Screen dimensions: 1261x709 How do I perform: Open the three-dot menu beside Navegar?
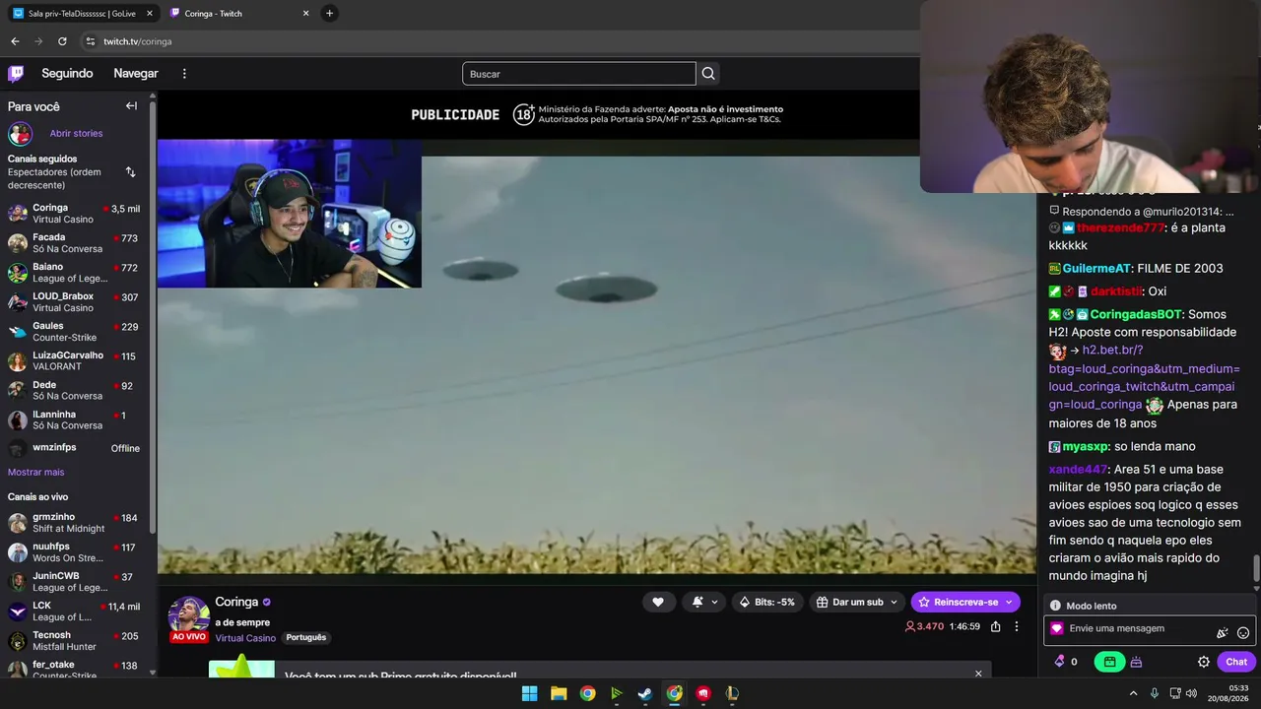pos(184,74)
